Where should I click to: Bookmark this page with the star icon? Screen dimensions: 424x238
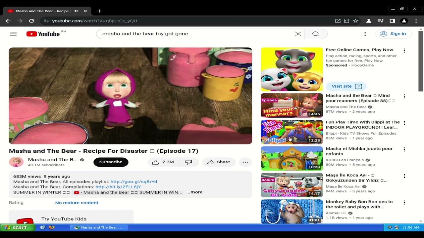click(355, 21)
